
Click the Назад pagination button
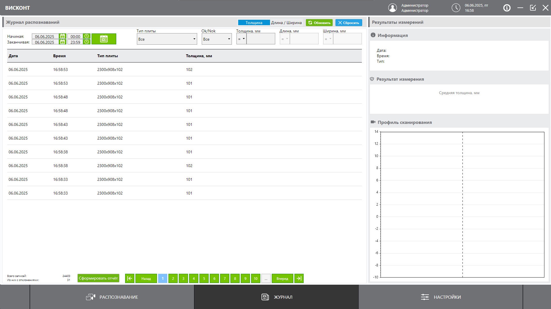pyautogui.click(x=146, y=278)
